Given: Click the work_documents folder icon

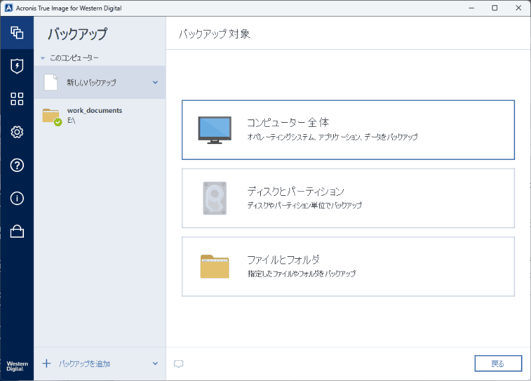Looking at the screenshot, I should 52,117.
